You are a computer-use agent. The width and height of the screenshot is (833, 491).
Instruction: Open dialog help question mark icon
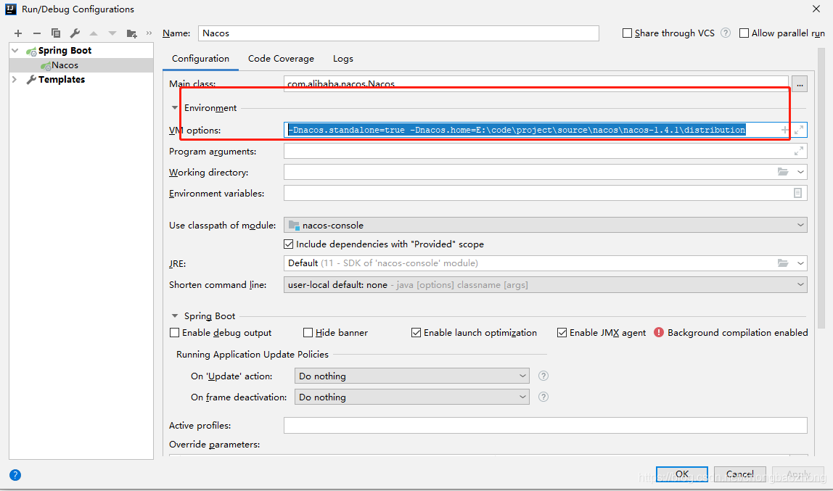[x=15, y=475]
